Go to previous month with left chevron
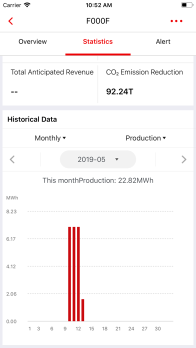 pos(12,159)
